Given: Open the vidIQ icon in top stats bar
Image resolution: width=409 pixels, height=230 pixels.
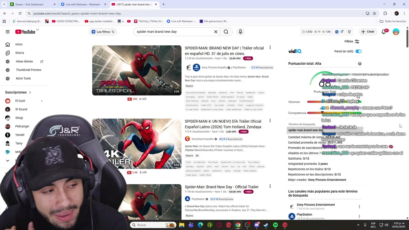Looking at the screenshot, I should click(x=337, y=32).
